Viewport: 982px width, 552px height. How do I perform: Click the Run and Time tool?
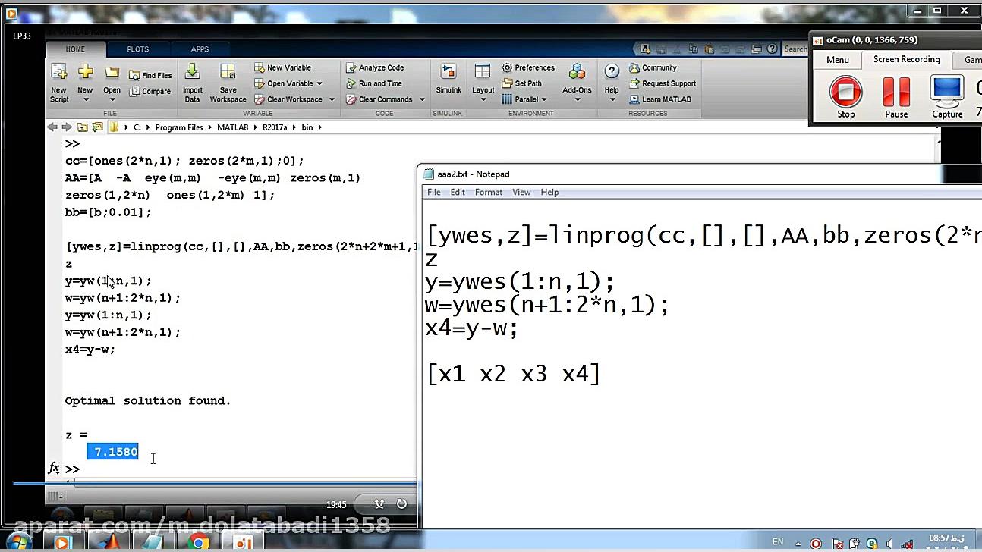[x=374, y=83]
